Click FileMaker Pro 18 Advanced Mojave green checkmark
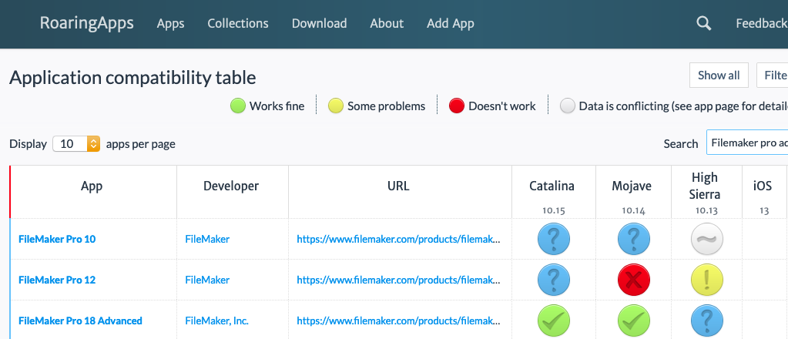 pyautogui.click(x=633, y=321)
